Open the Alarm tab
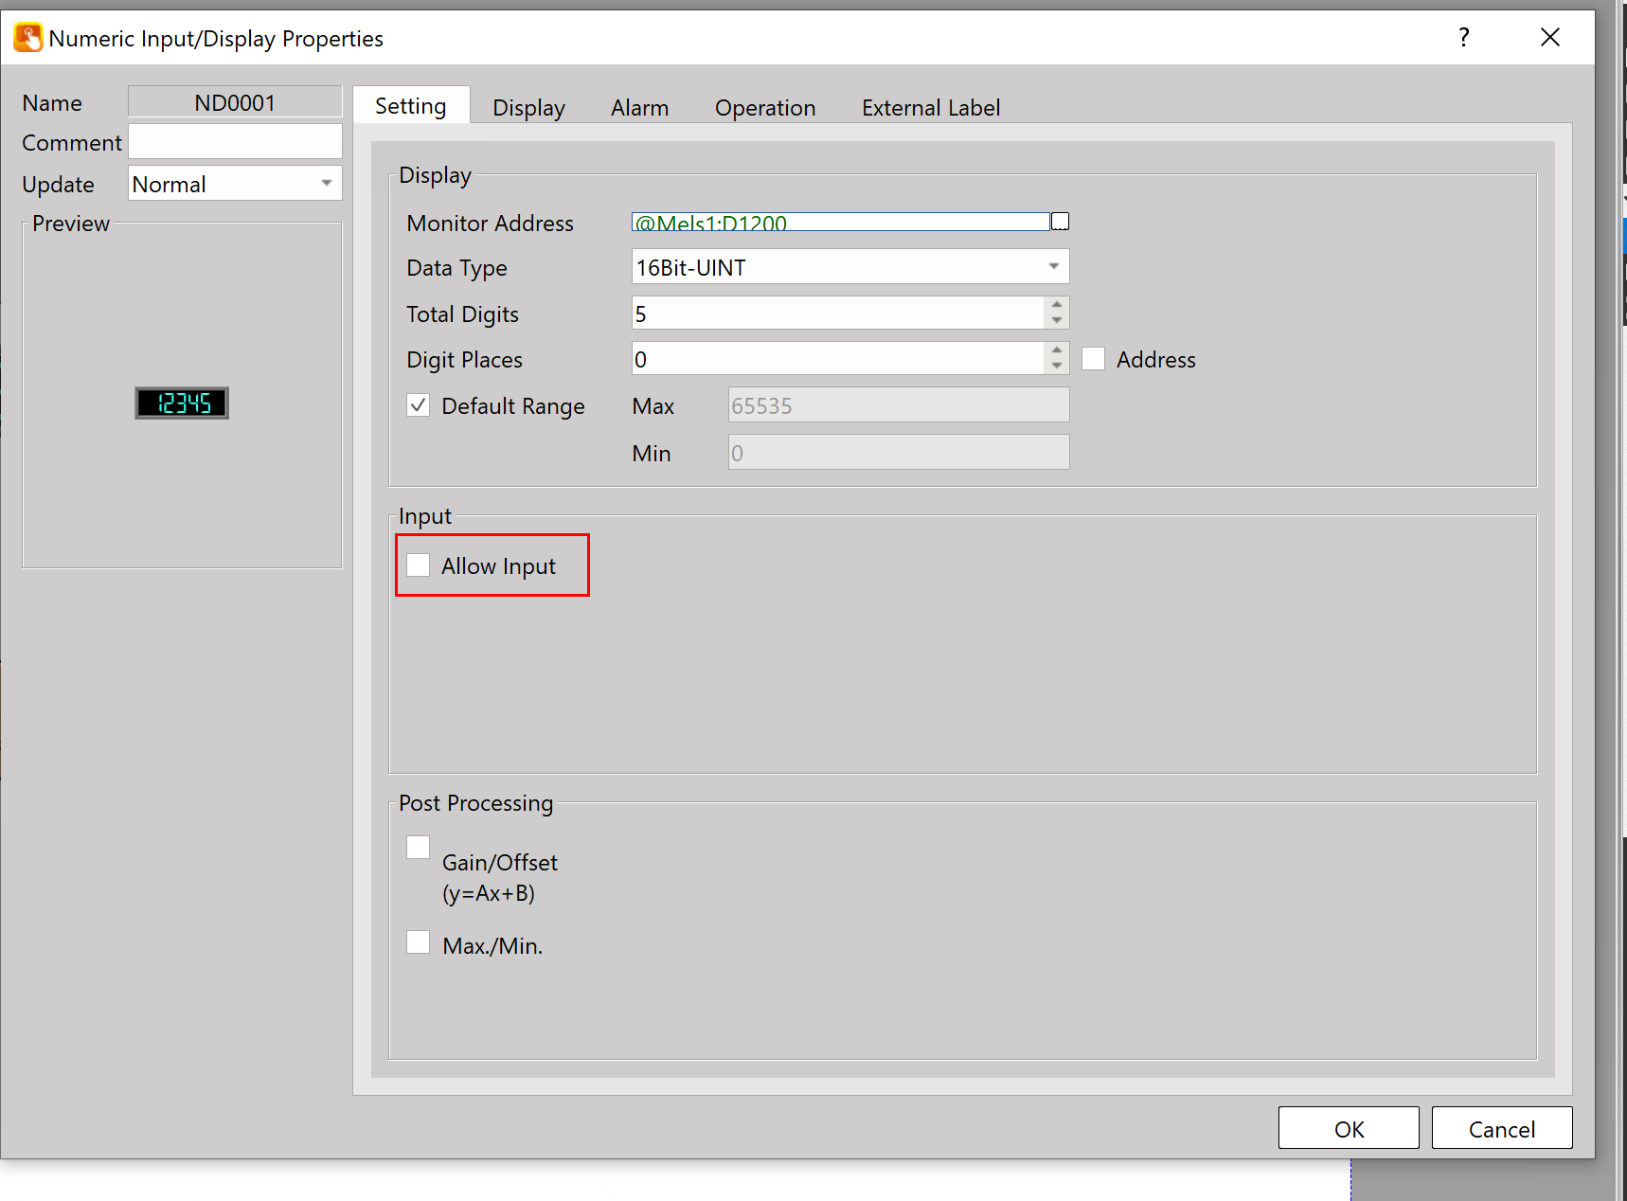The width and height of the screenshot is (1627, 1201). [639, 108]
